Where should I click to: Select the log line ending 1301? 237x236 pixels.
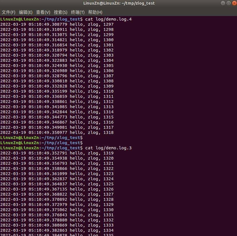[x=57, y=45]
